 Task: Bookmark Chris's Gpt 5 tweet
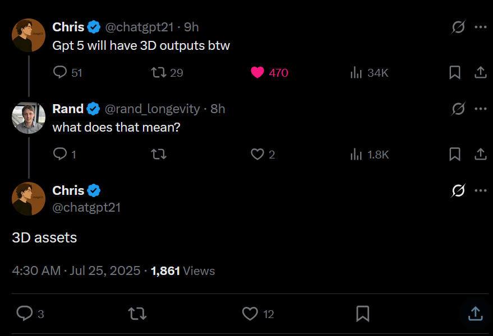pos(455,72)
